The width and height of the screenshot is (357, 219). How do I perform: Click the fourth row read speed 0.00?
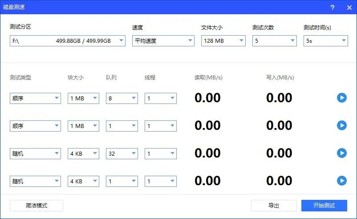coord(207,181)
